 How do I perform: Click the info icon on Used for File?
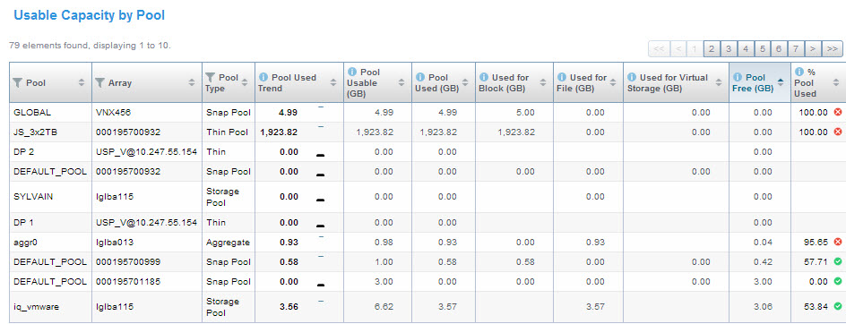(x=561, y=77)
